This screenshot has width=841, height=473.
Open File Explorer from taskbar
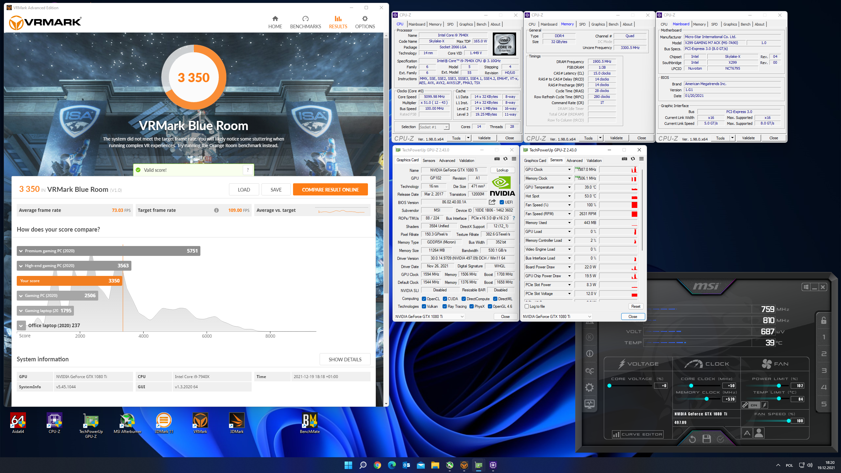[x=435, y=465]
